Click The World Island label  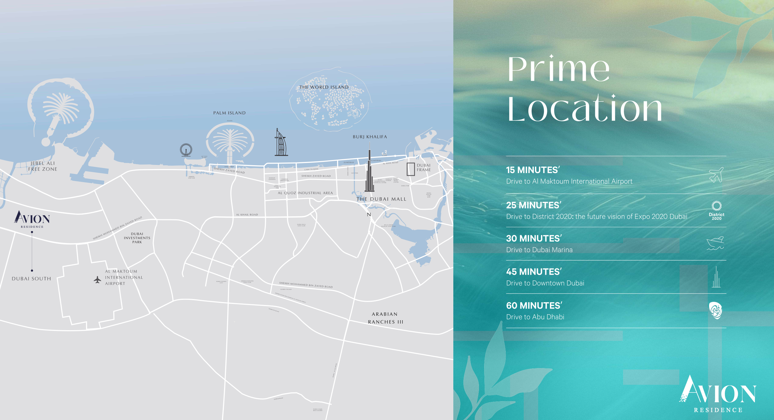tap(324, 87)
